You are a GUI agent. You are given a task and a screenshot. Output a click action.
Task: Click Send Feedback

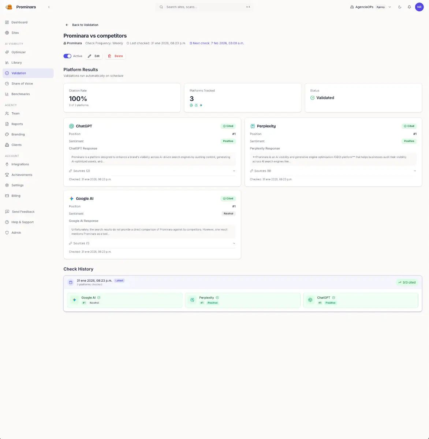click(28, 211)
